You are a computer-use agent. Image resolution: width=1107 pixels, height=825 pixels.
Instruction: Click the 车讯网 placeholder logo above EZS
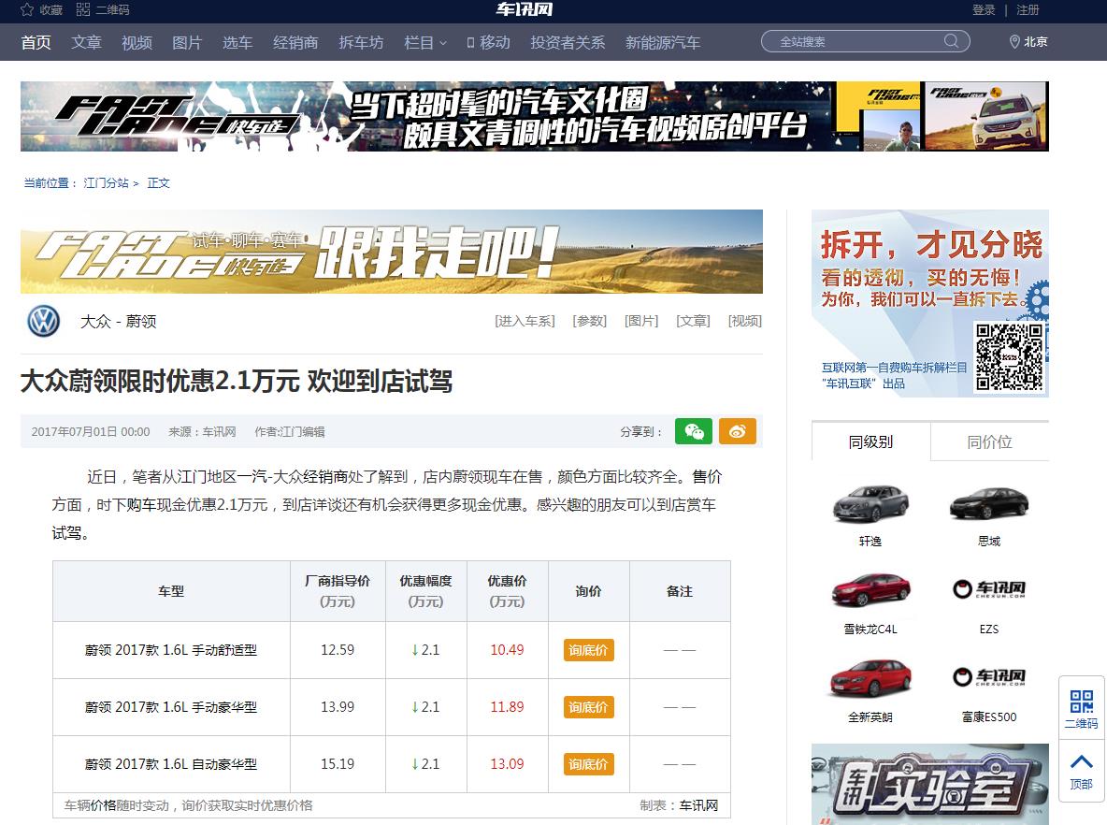989,589
